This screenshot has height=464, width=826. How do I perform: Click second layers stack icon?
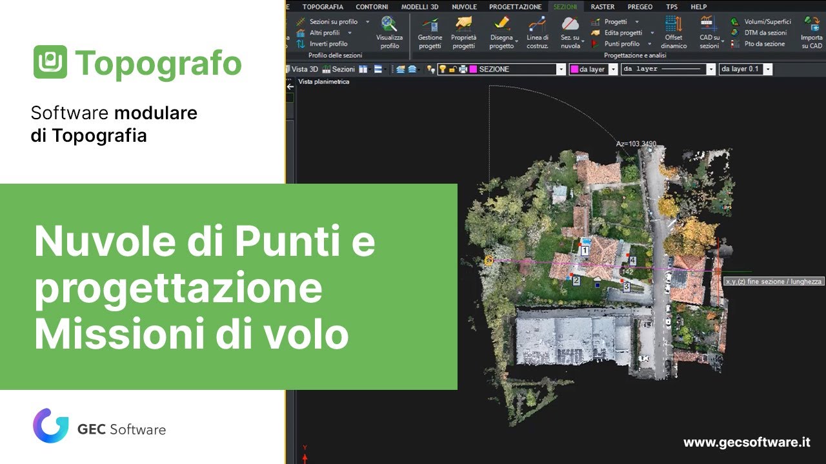[x=412, y=69]
